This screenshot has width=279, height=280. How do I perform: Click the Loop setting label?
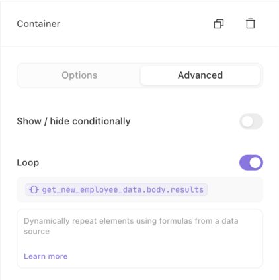tap(28, 163)
